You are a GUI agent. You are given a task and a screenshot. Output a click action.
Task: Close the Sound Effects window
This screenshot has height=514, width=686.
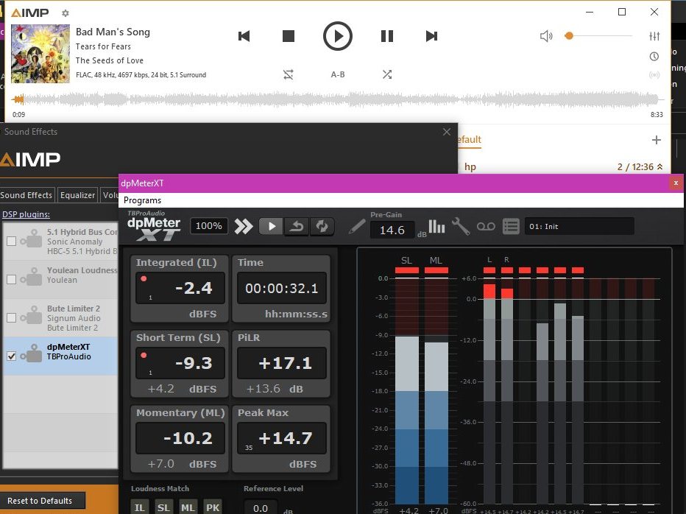coord(446,132)
